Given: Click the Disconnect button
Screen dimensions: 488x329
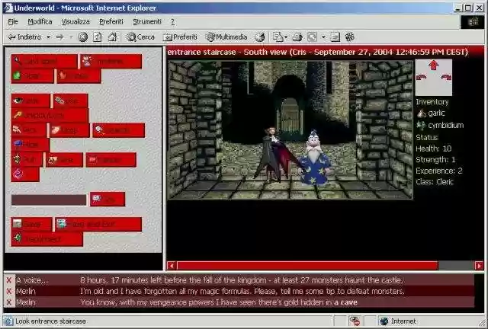Looking at the screenshot, I should click(x=47, y=239).
